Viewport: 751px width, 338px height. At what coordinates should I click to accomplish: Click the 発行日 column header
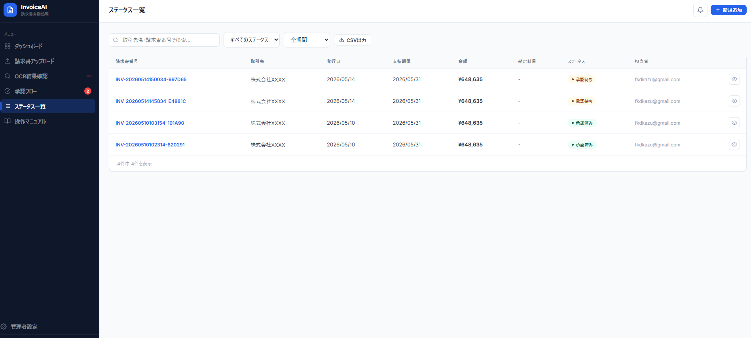click(x=333, y=61)
